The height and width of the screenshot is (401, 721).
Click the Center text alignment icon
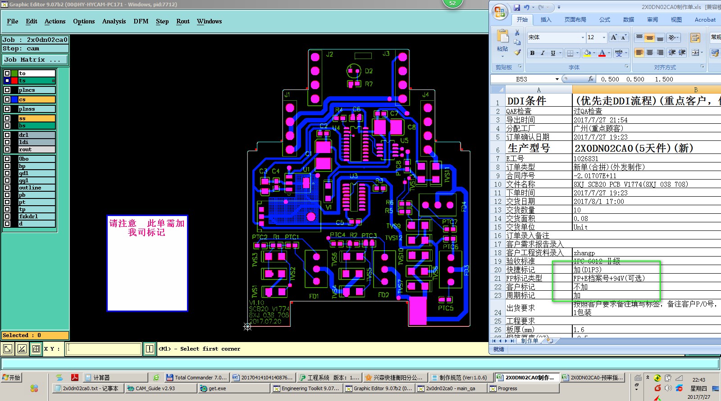[649, 53]
